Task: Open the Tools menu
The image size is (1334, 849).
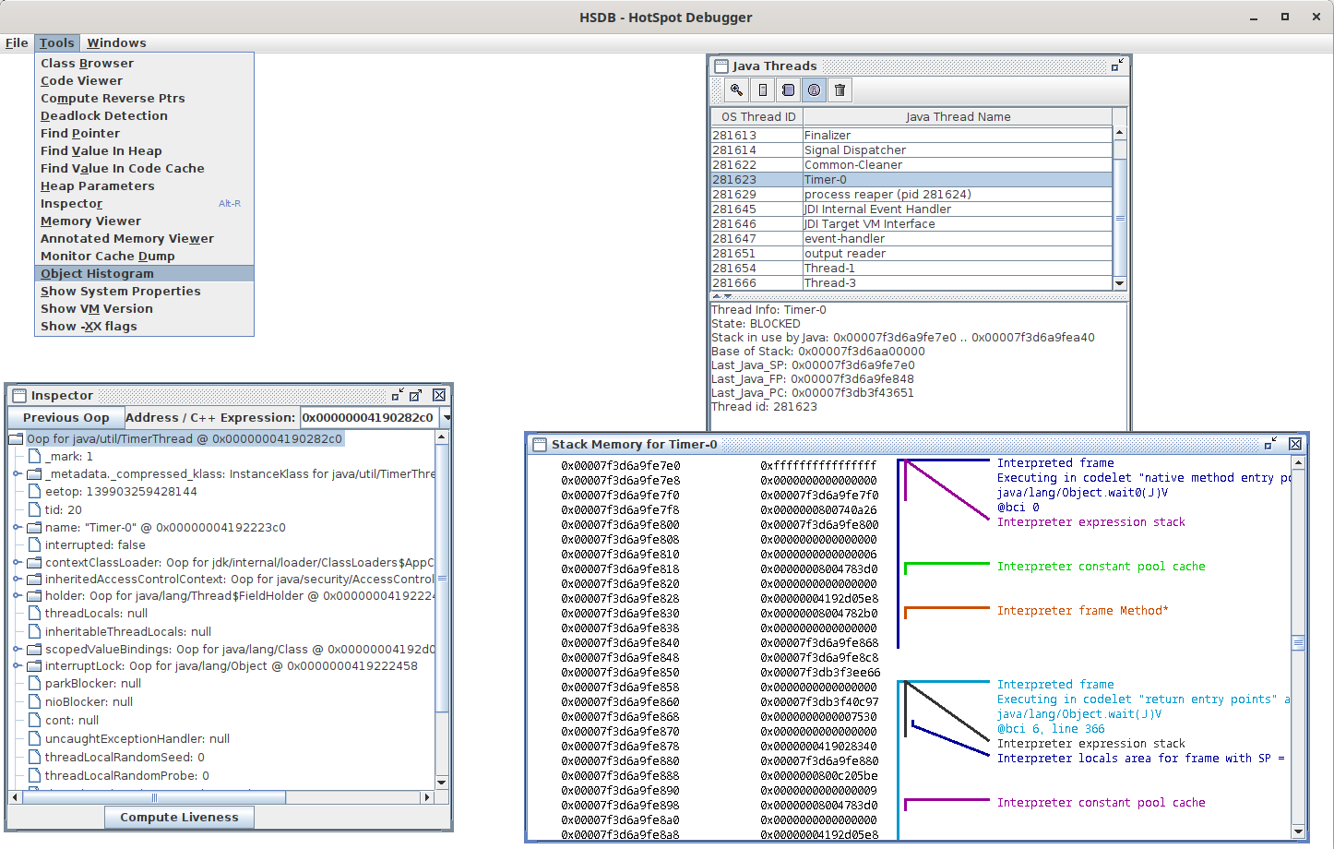Action: [x=56, y=42]
